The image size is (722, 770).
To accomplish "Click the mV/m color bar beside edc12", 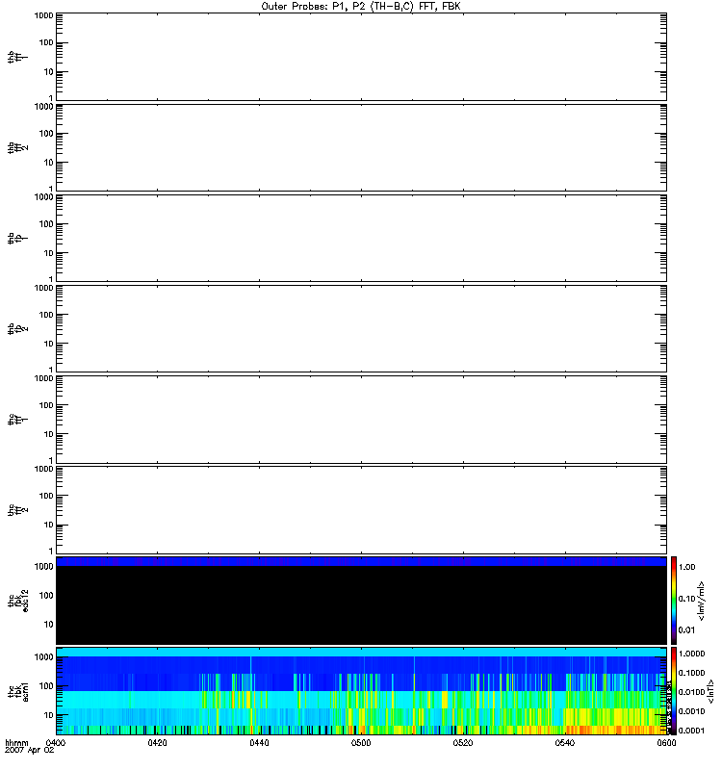I will [674, 601].
